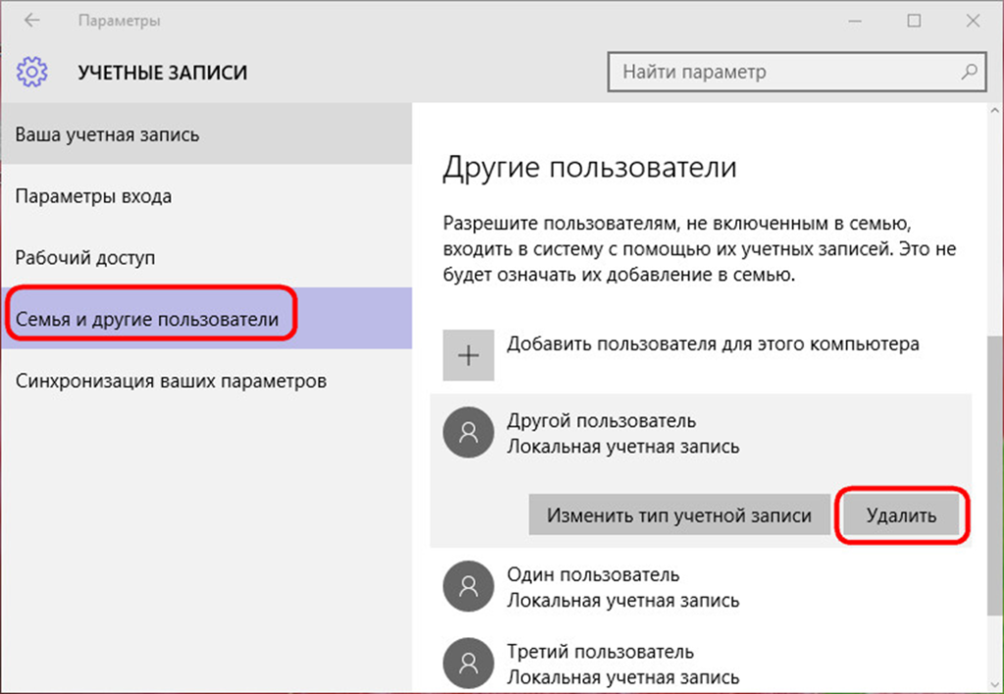Open Синхронизация ваших параметров
The width and height of the screenshot is (1004, 694).
(x=206, y=380)
